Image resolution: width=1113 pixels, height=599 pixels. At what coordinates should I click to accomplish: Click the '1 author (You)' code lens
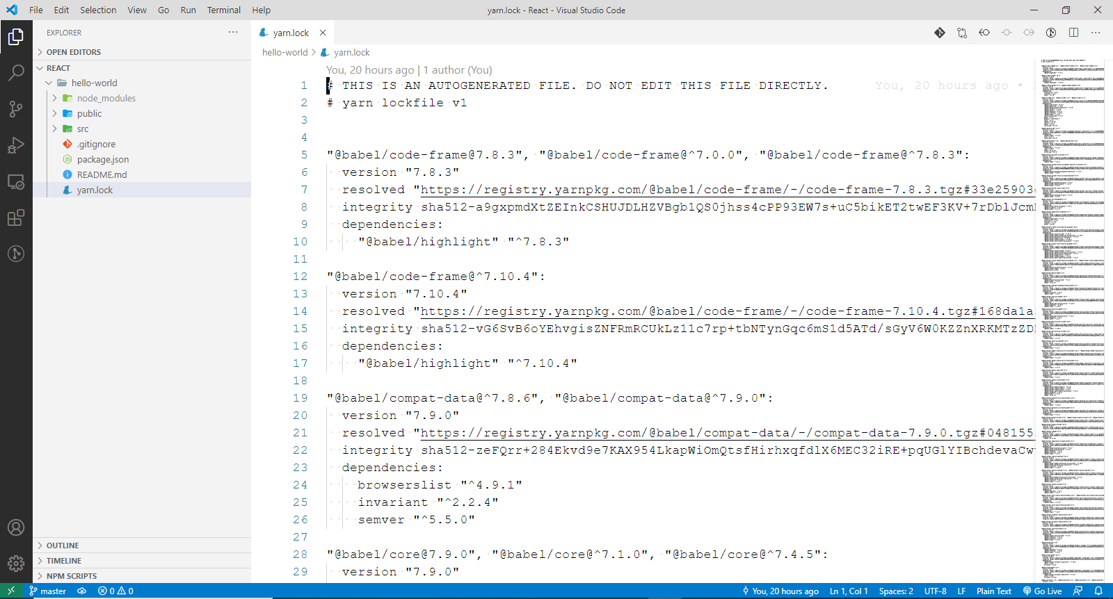click(x=458, y=70)
